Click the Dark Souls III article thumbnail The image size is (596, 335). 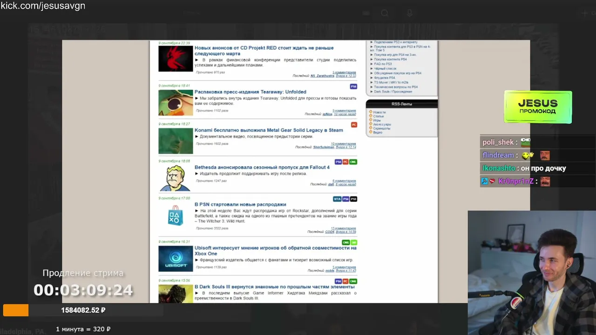[x=176, y=294]
